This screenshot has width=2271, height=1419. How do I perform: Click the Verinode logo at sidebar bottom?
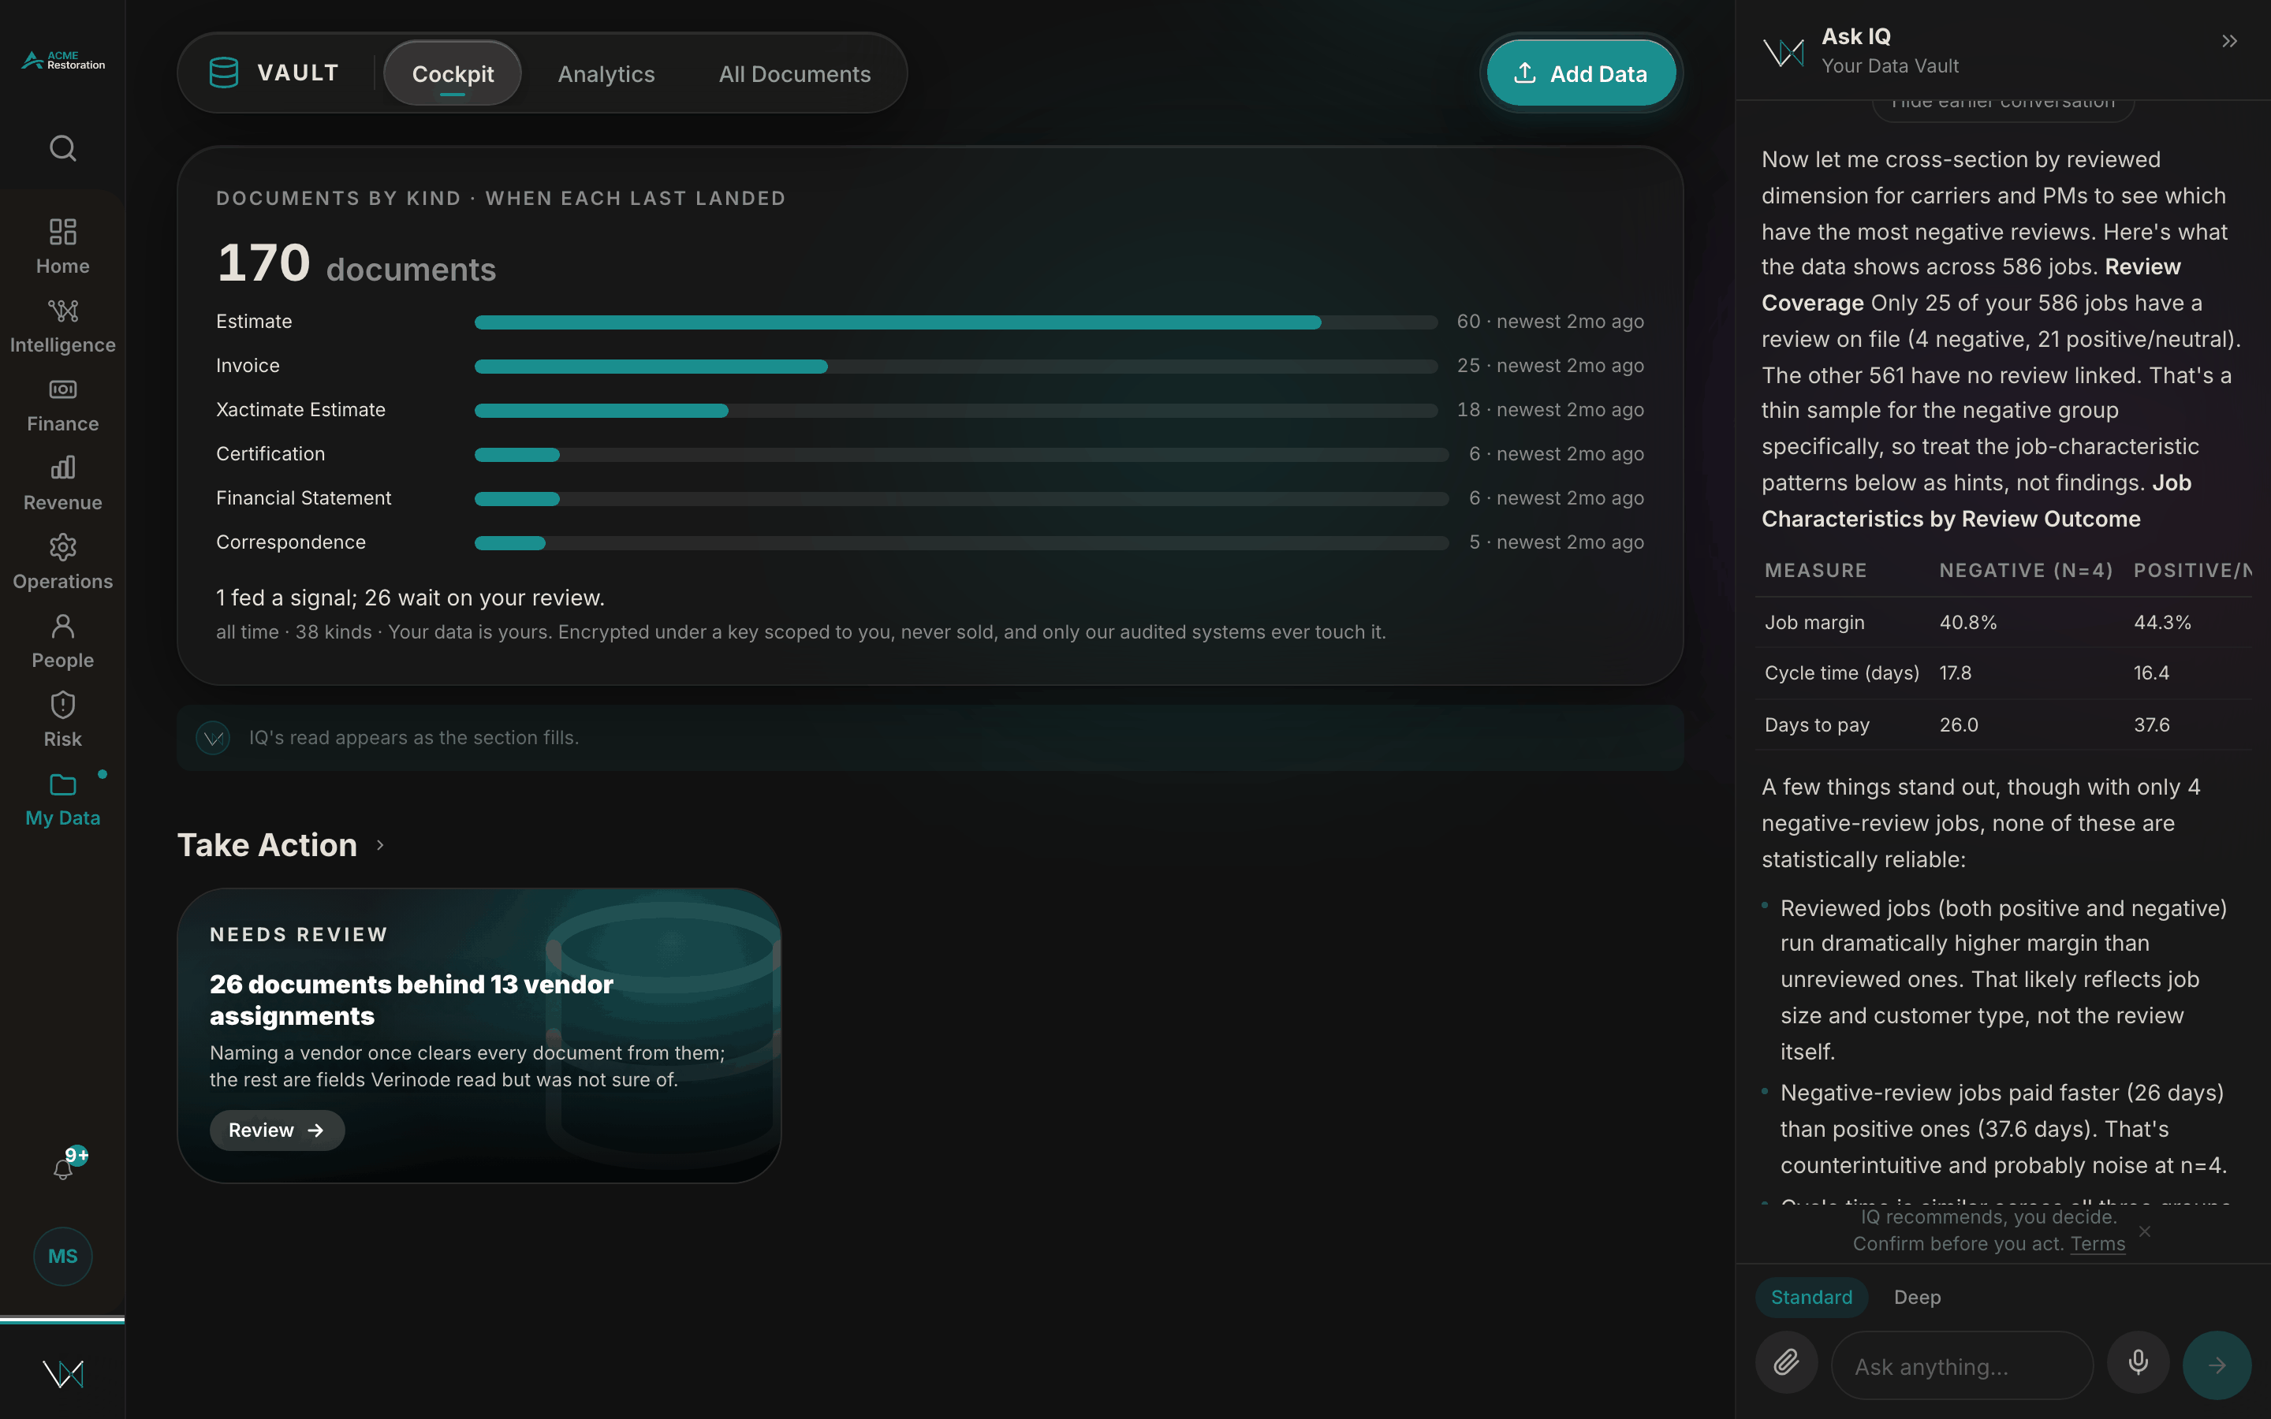63,1374
